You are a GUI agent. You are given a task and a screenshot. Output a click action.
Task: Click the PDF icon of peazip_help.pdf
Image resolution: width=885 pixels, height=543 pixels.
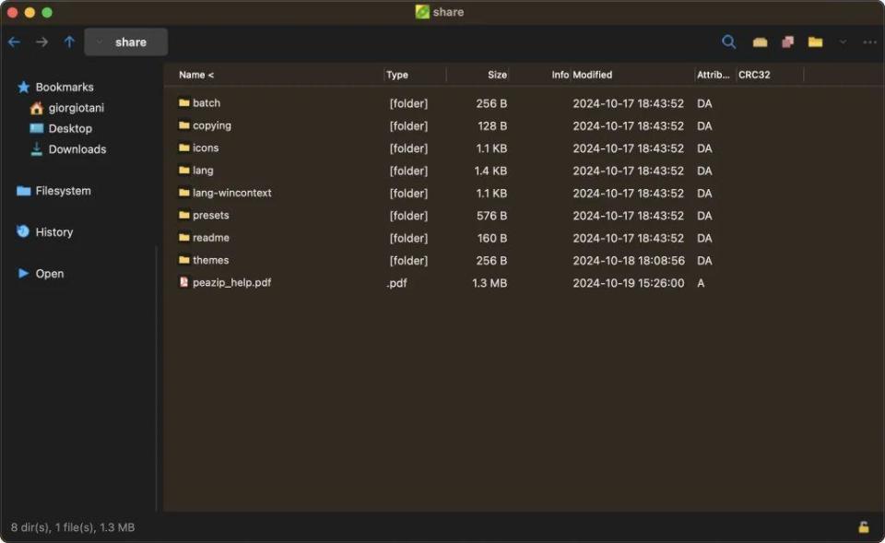[183, 282]
